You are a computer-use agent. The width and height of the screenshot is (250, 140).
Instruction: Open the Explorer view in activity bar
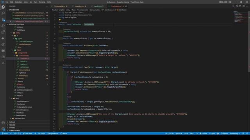pos(3,7)
